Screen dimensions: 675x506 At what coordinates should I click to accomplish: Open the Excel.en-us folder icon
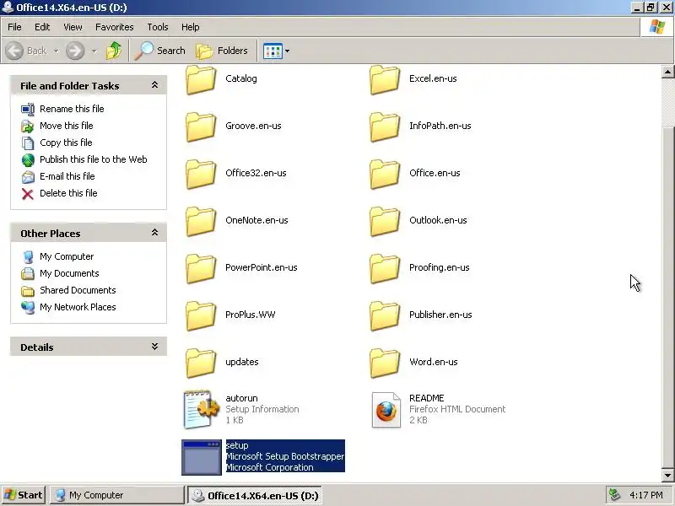385,79
